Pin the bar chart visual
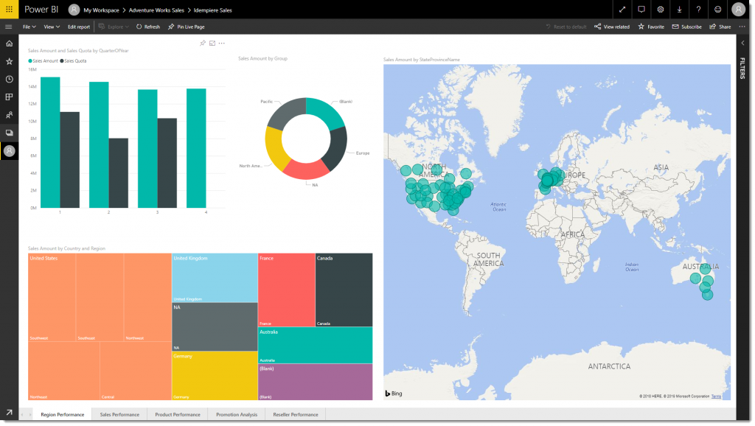The image size is (755, 426). point(203,43)
